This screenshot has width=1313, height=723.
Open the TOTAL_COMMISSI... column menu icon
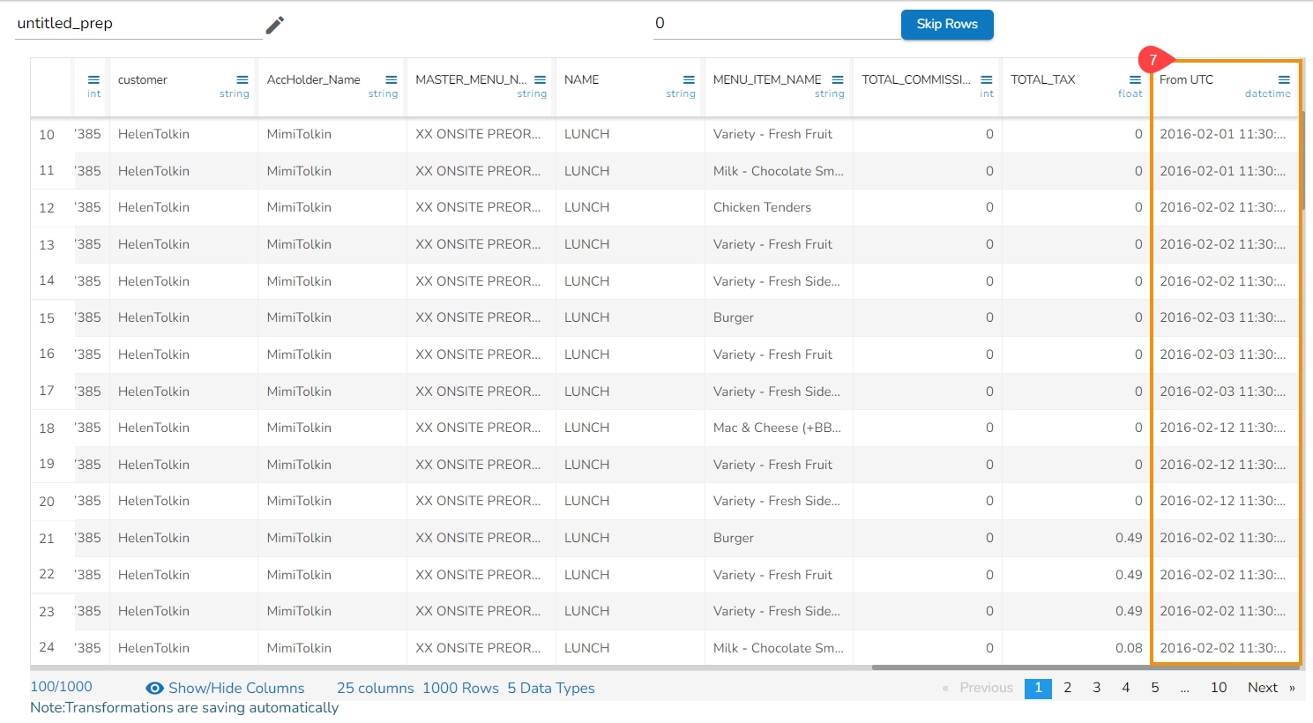987,80
